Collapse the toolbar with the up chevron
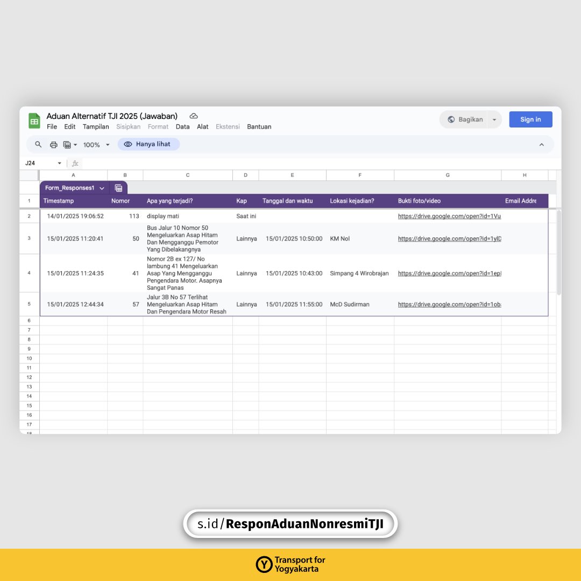This screenshot has height=581, width=581. (541, 145)
